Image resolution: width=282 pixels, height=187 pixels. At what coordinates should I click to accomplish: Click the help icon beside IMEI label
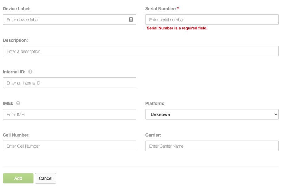click(x=18, y=103)
